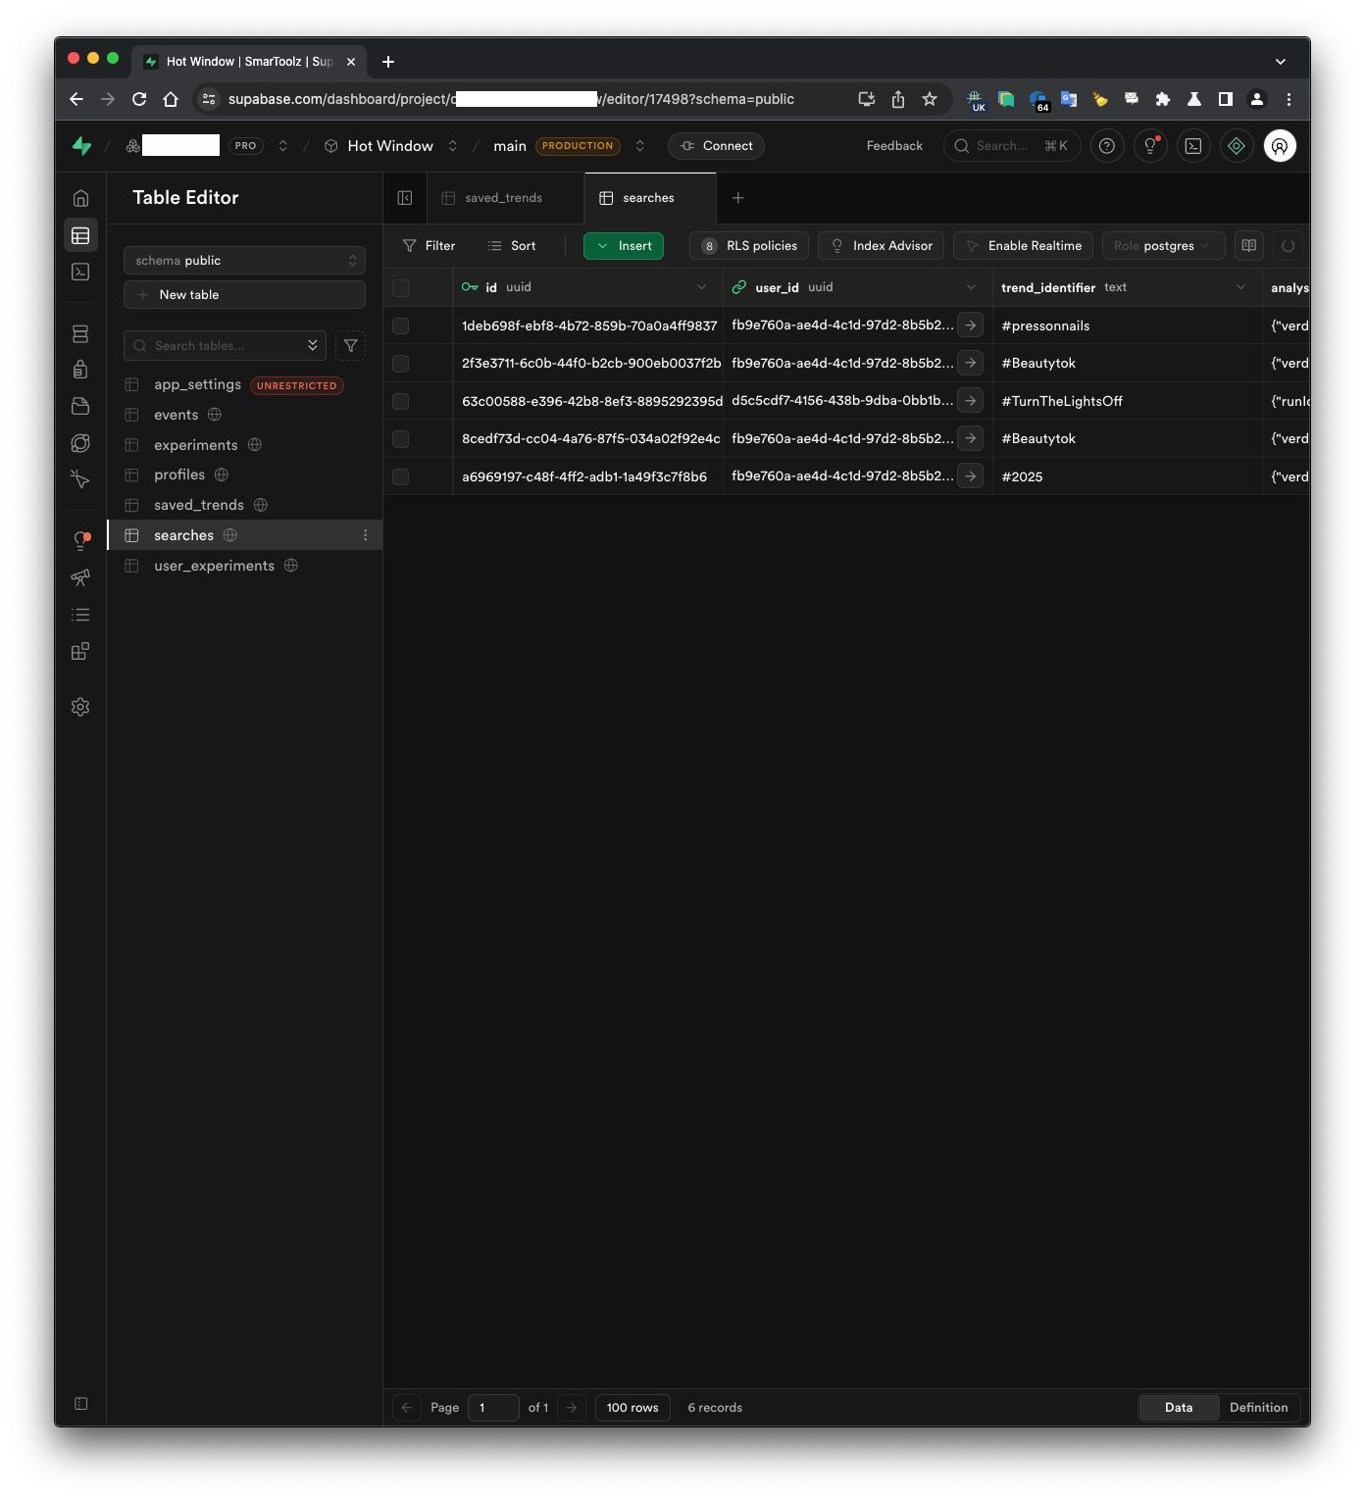Open RLS policies
The image size is (1365, 1499).
tap(749, 246)
